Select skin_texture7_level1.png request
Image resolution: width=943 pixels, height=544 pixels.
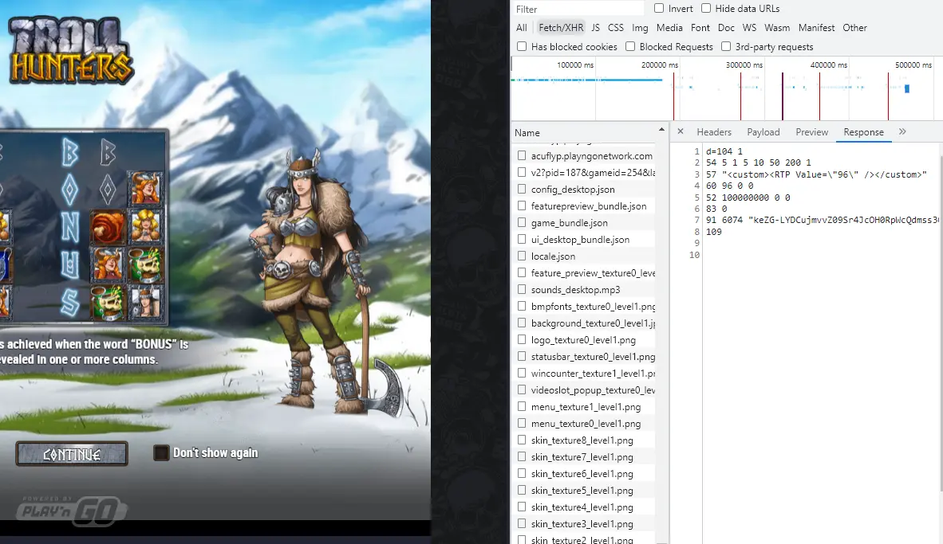[584, 457]
